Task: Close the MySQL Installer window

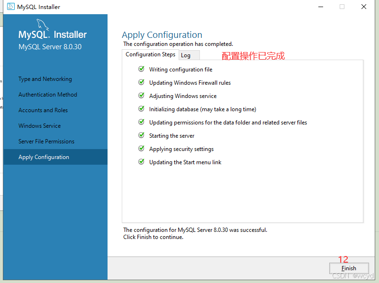Action: point(364,7)
